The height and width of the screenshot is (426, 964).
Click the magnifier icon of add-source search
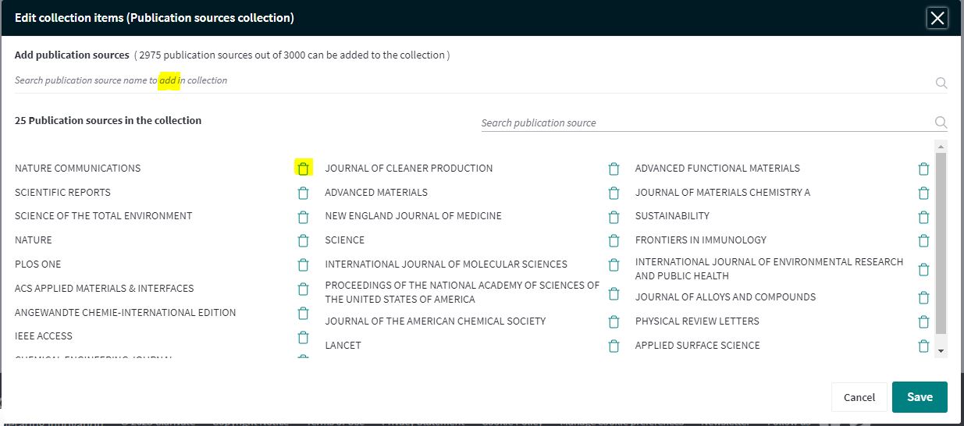click(x=941, y=83)
